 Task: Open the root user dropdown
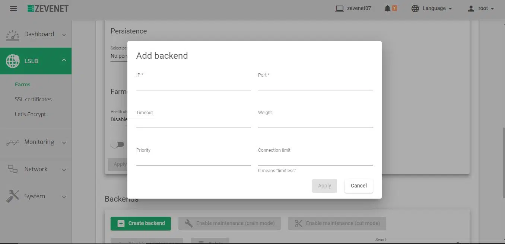tap(481, 9)
